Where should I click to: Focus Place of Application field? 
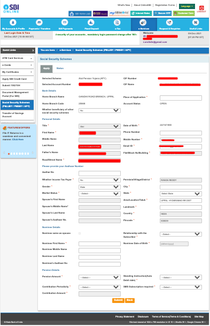pyautogui.click(x=181, y=98)
